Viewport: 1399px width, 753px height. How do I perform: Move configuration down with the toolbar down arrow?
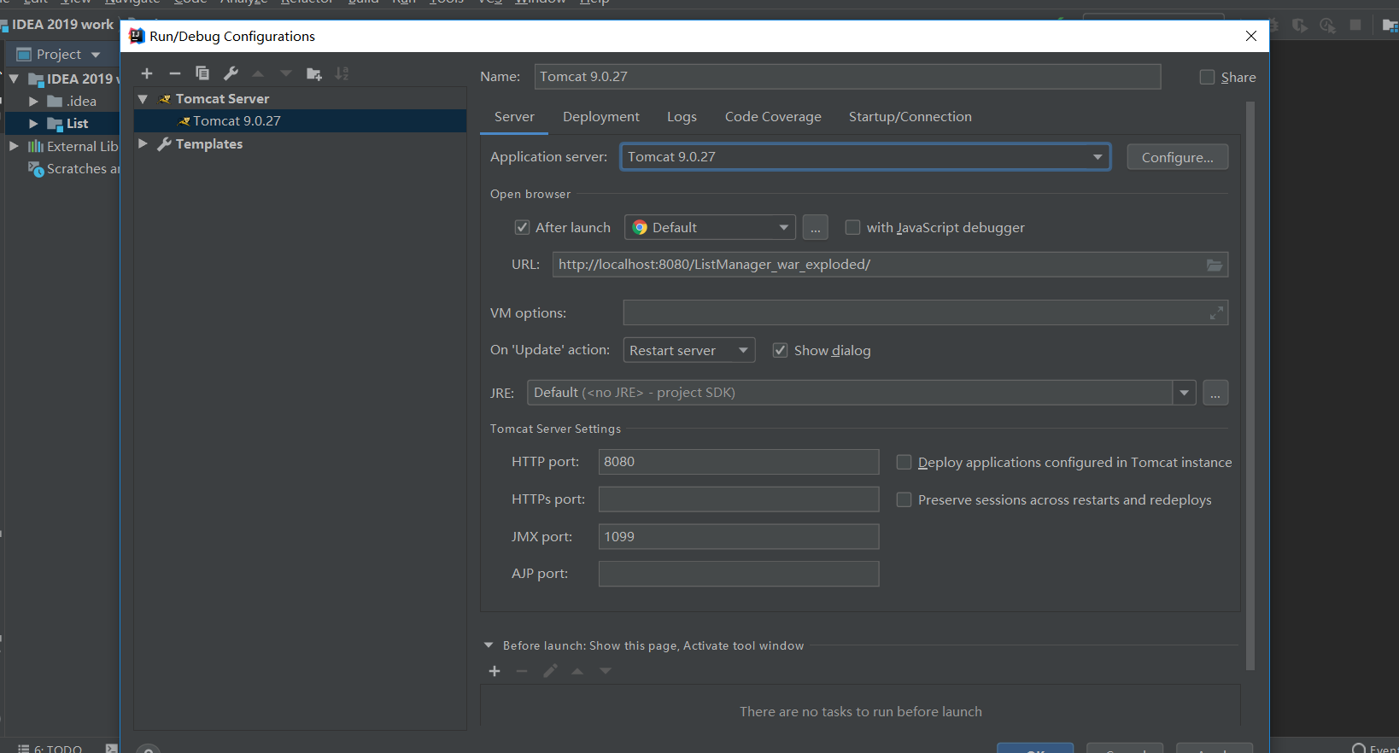(286, 73)
